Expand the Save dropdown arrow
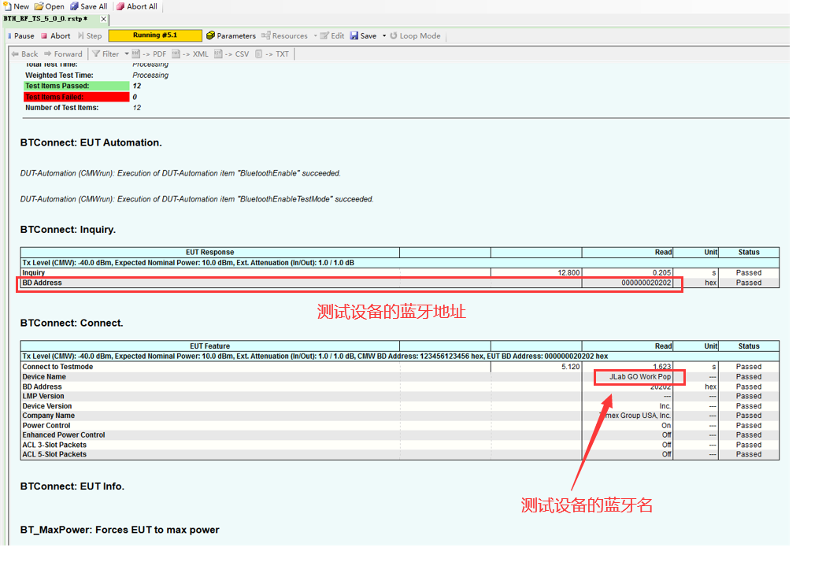 click(x=384, y=35)
